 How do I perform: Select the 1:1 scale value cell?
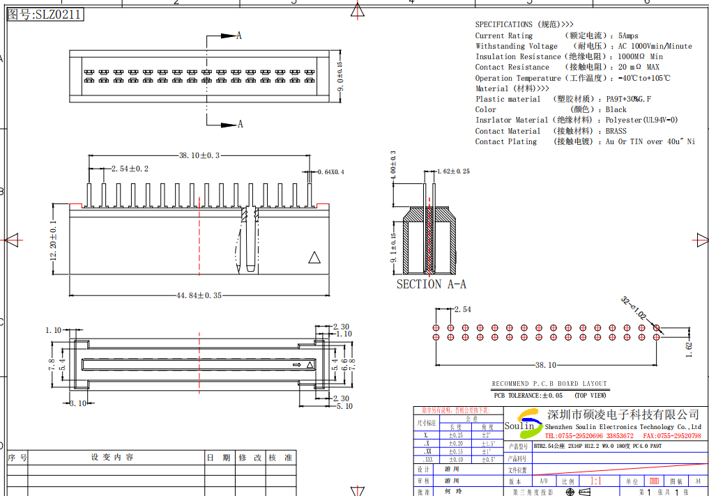coord(596,481)
